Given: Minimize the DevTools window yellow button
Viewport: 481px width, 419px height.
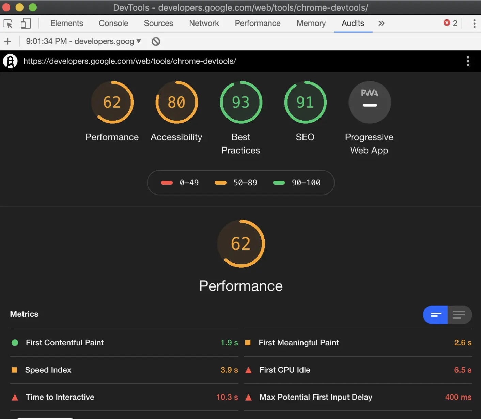Looking at the screenshot, I should click(19, 7).
